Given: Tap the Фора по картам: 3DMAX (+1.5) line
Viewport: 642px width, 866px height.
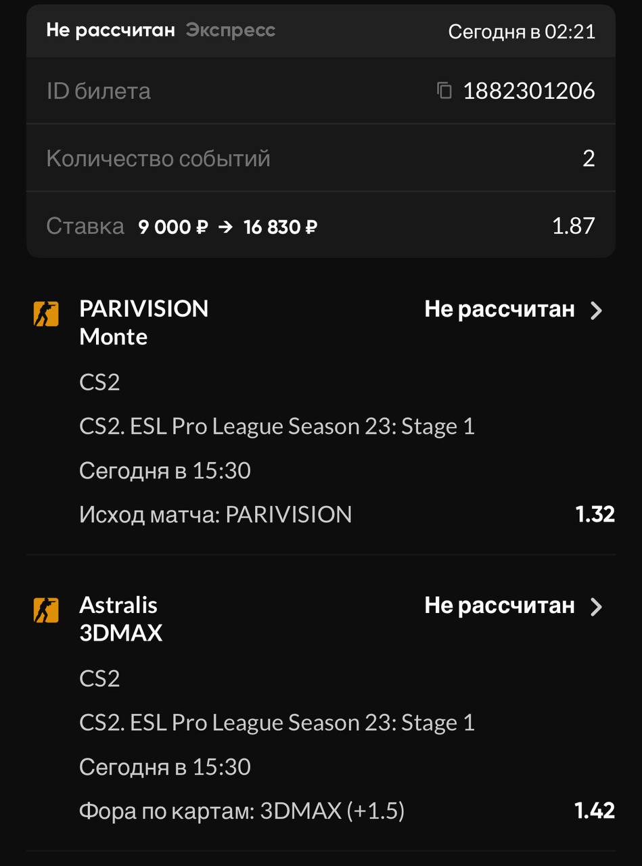Looking at the screenshot, I should tap(242, 811).
